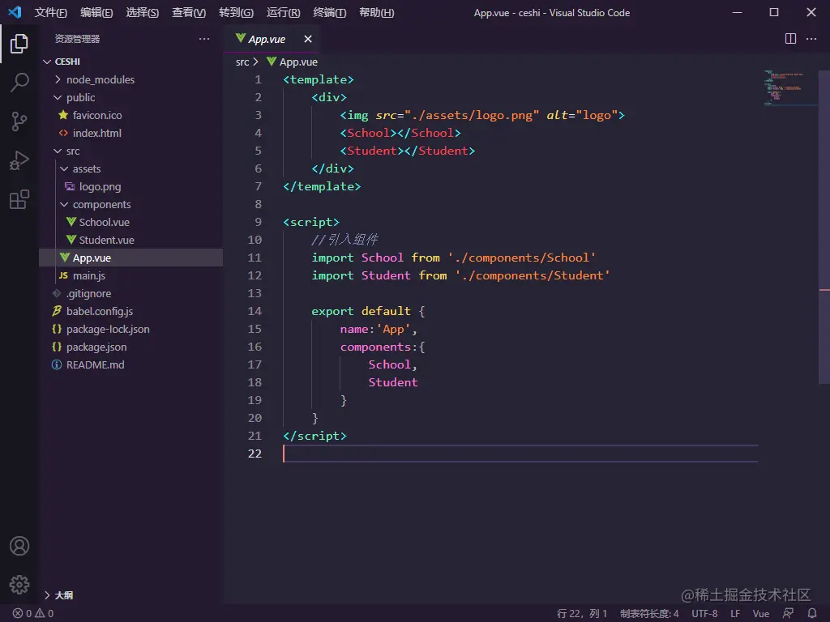Open the notifications bell icon
Image resolution: width=830 pixels, height=622 pixels.
click(812, 614)
